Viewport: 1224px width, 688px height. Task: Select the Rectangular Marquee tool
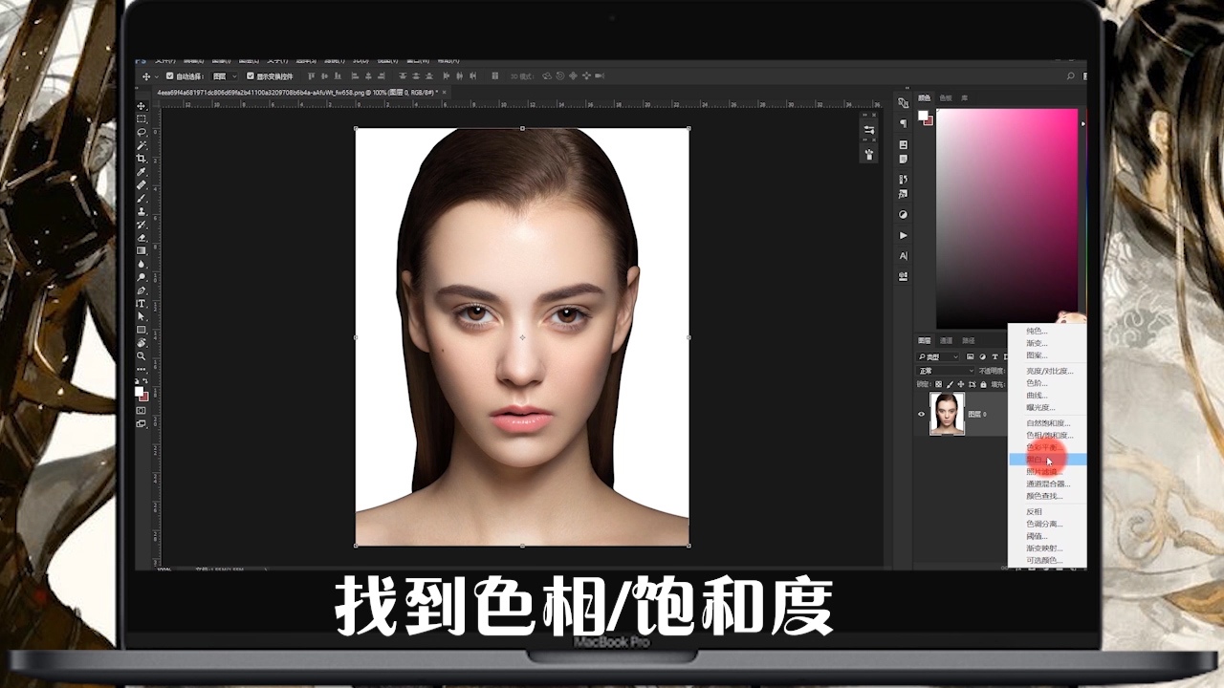click(142, 118)
